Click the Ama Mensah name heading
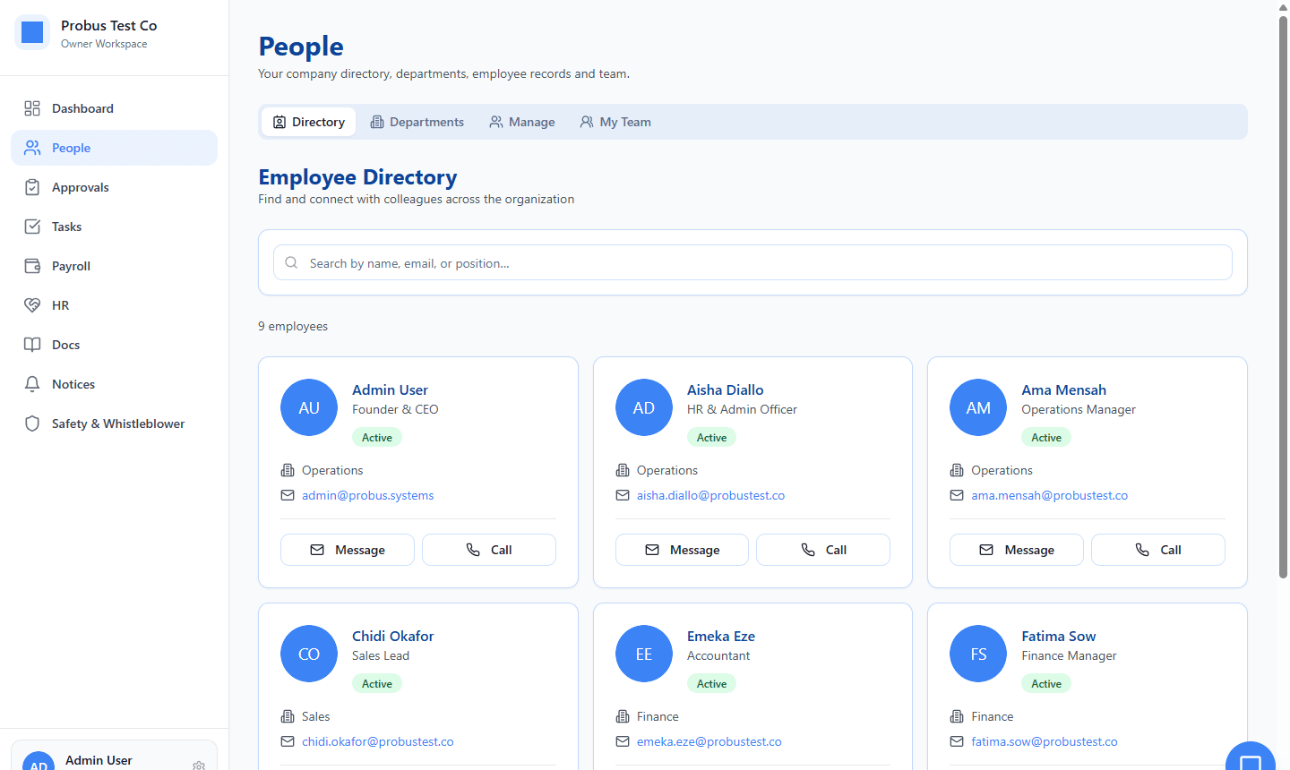The image size is (1290, 770). [x=1063, y=389]
